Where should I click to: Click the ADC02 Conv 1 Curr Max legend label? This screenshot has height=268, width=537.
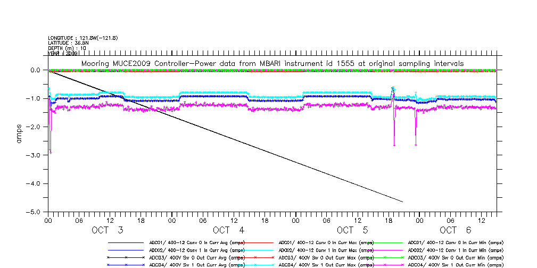tap(326, 250)
